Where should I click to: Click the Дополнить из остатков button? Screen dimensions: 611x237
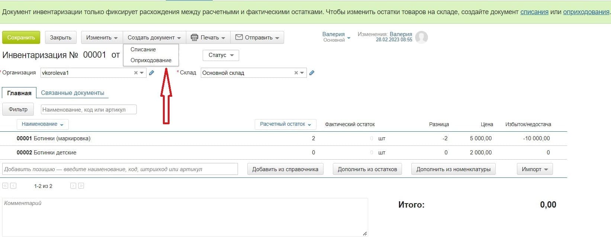367,169
